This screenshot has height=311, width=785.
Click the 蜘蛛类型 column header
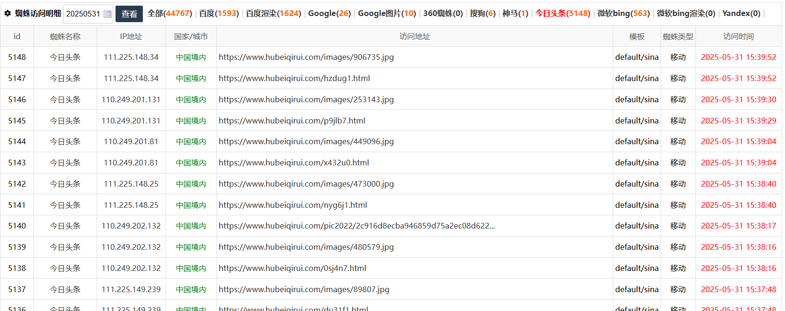click(x=678, y=36)
